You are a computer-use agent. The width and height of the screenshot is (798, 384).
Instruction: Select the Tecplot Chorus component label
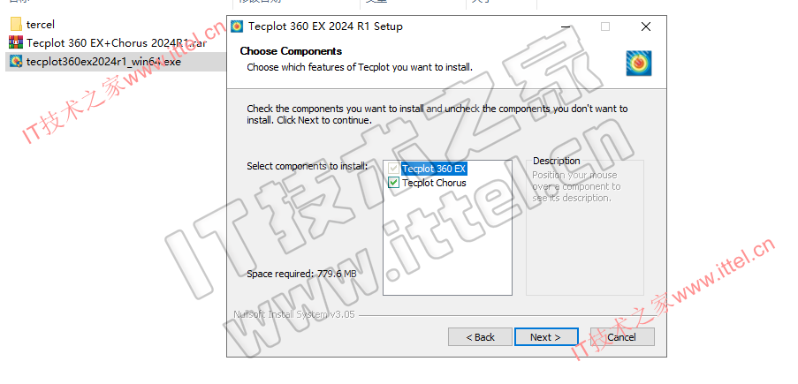click(434, 183)
